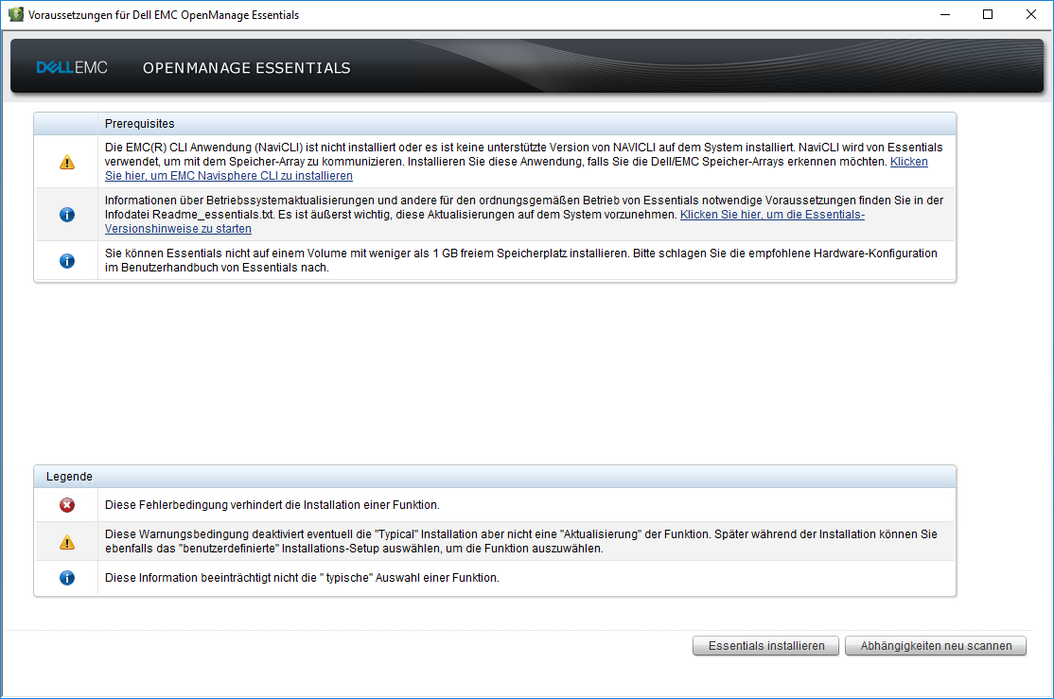Viewport: 1054px width, 699px height.
Task: Click the Warnungsbedingung legend description
Action: pyautogui.click(x=521, y=541)
